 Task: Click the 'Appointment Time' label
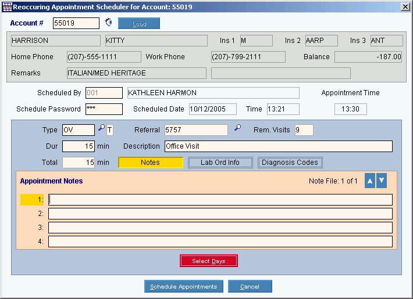[x=351, y=93]
